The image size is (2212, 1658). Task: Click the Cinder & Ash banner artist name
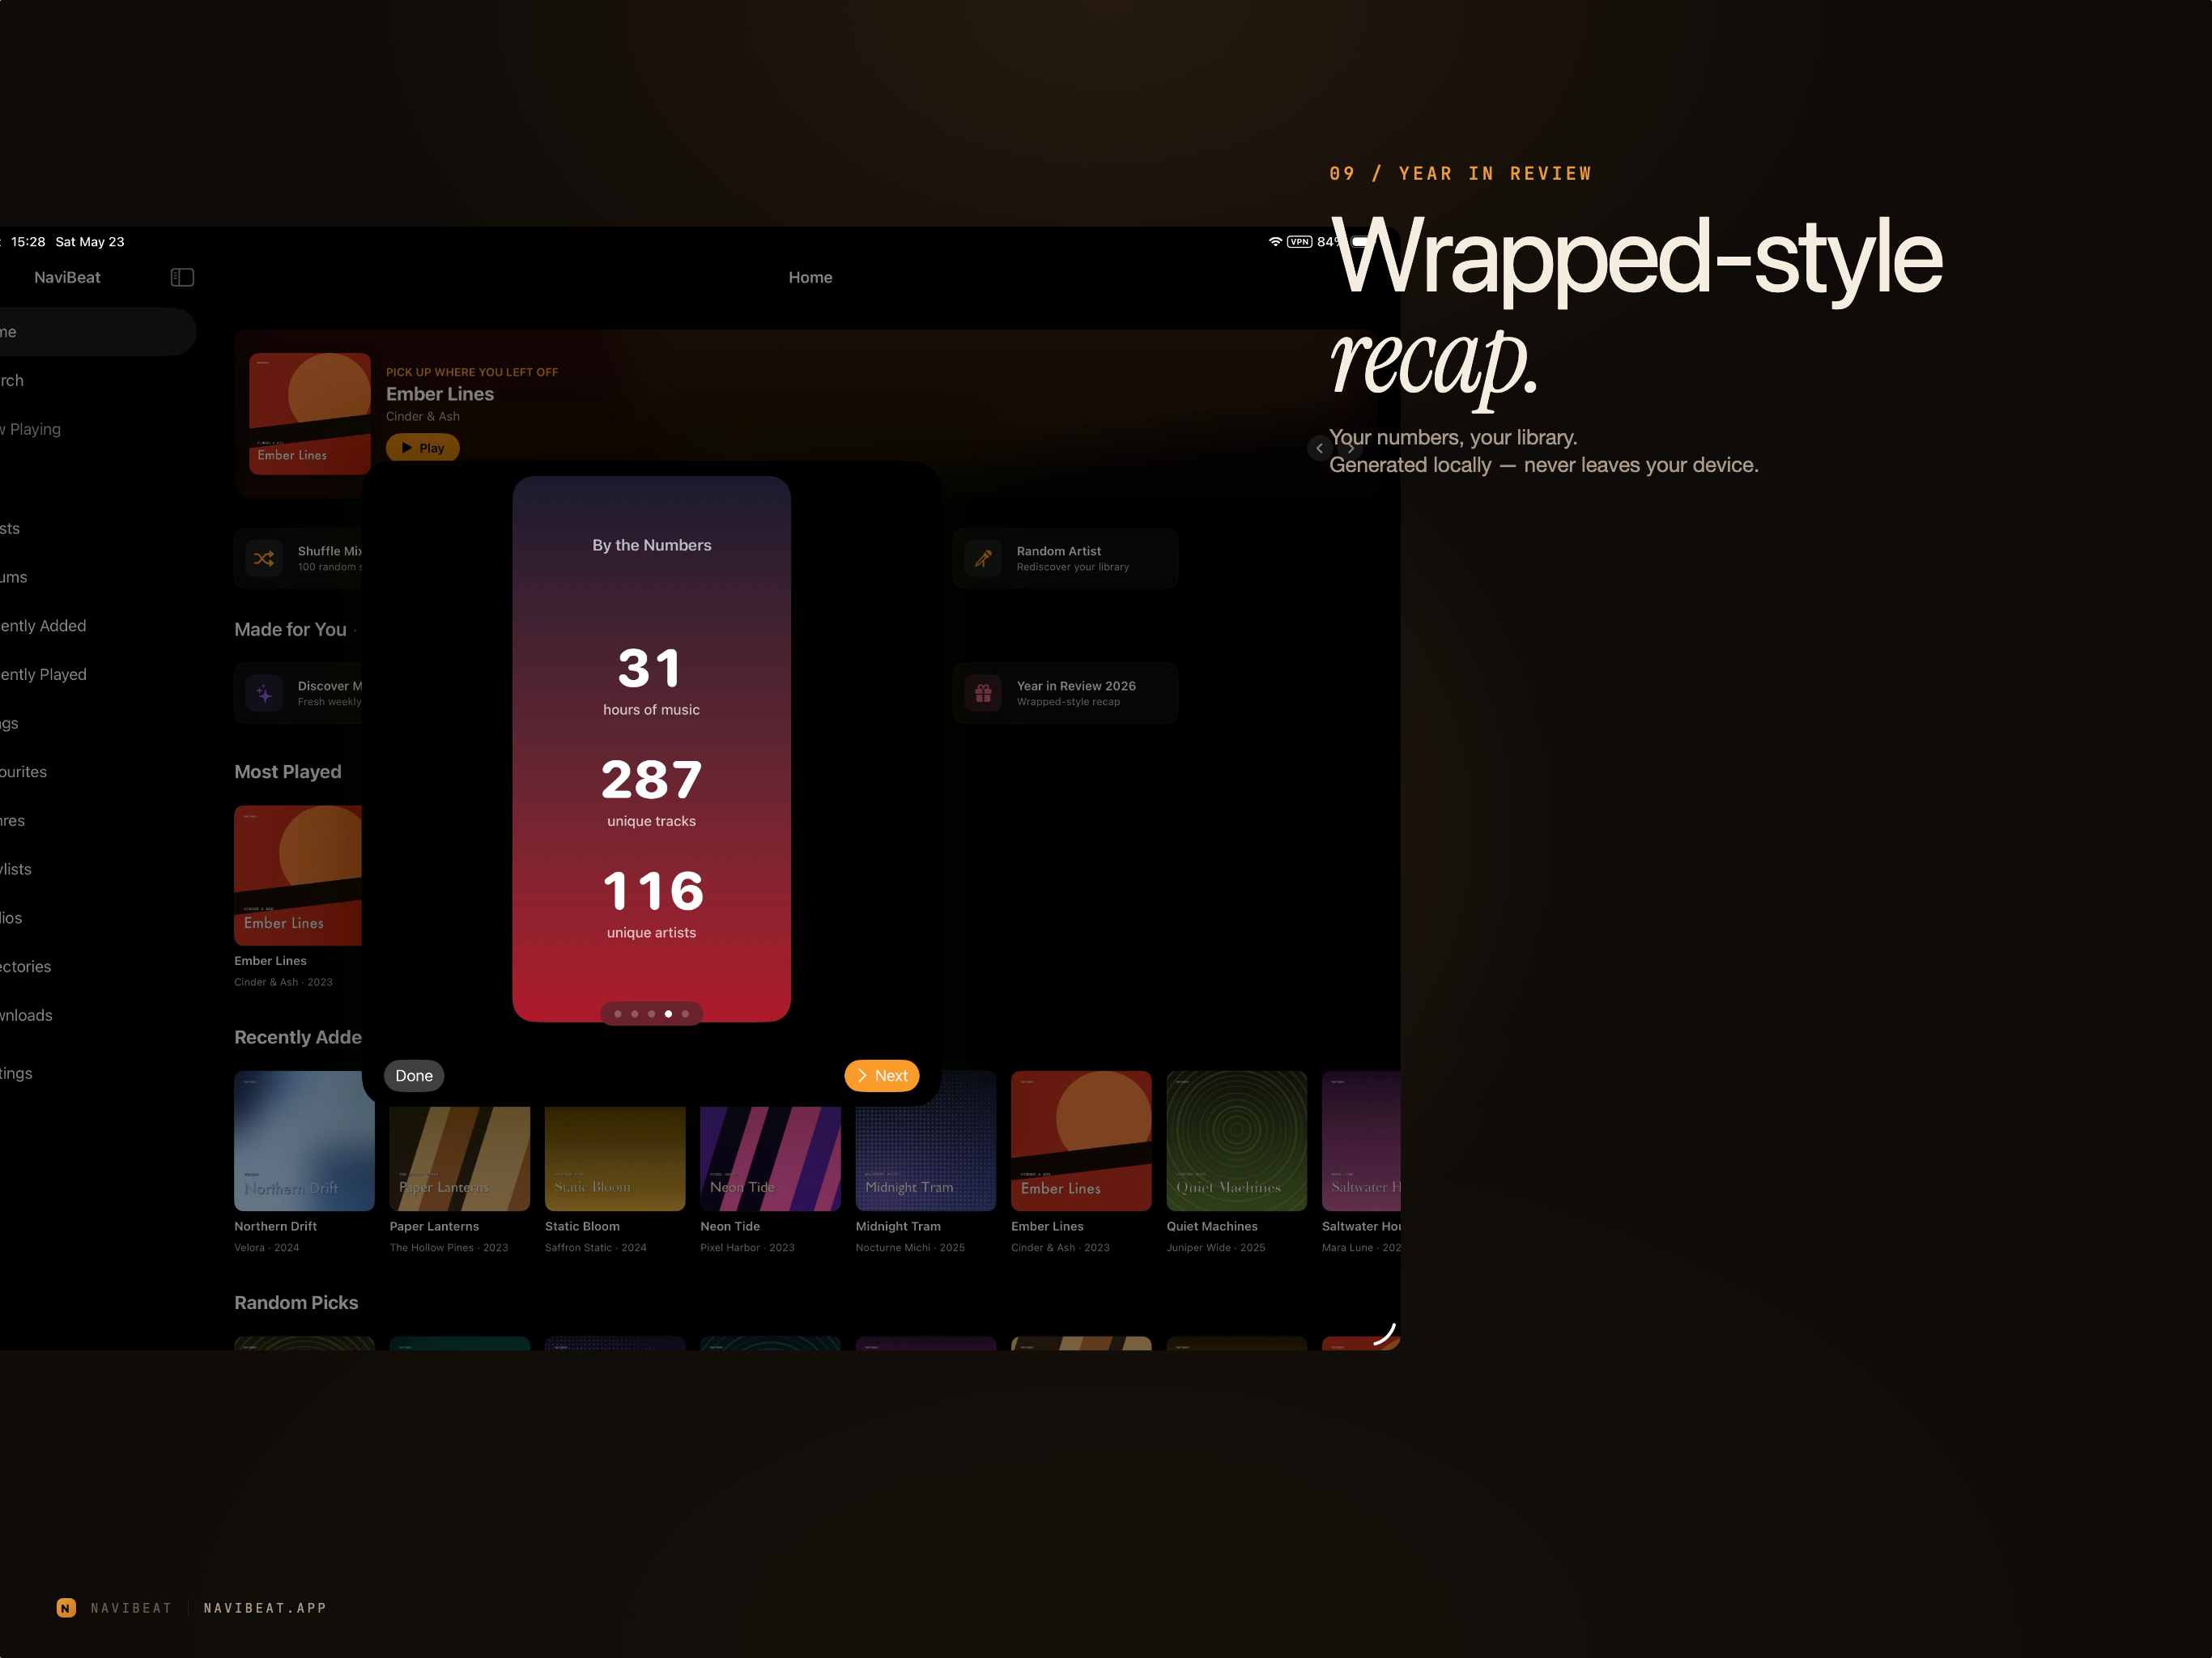coord(423,416)
